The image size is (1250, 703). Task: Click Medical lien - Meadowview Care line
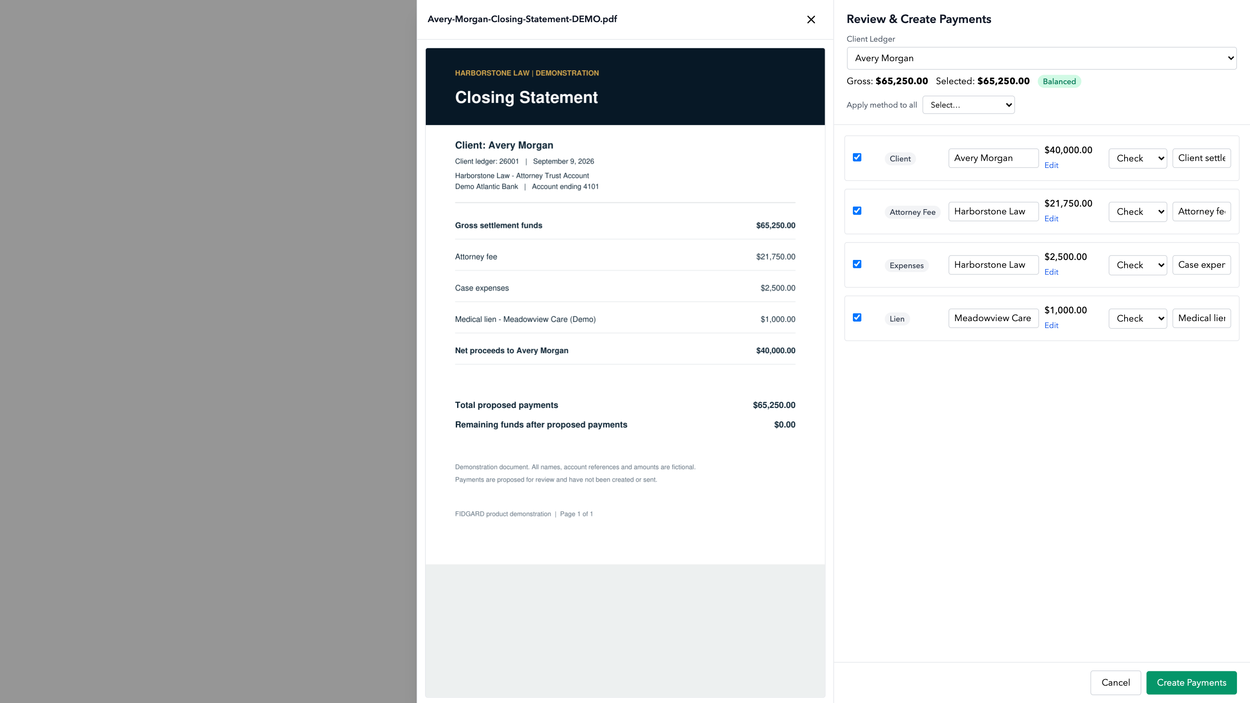coord(625,319)
